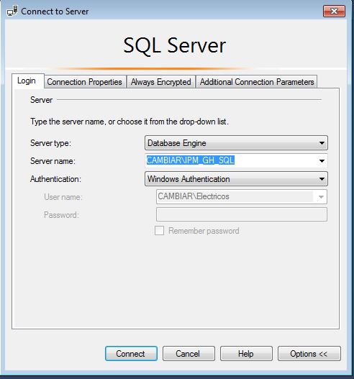The image size is (354, 379).
Task: Click the 'Server name:' label
Action: click(53, 161)
